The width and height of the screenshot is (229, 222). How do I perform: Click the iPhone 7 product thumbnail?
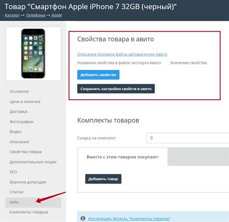click(x=33, y=54)
